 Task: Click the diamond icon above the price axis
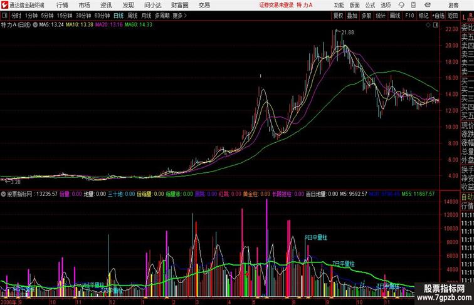point(428,25)
